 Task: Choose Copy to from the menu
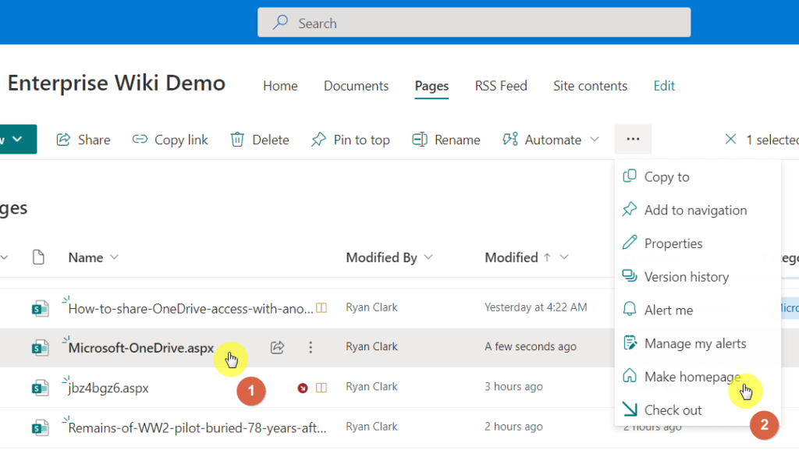tap(698, 177)
